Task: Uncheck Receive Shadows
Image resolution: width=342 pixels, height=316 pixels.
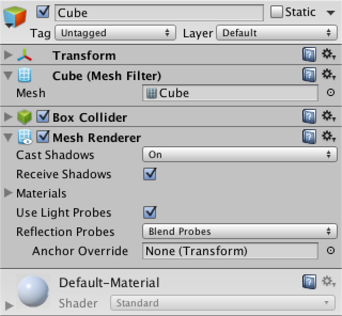Action: coord(150,174)
